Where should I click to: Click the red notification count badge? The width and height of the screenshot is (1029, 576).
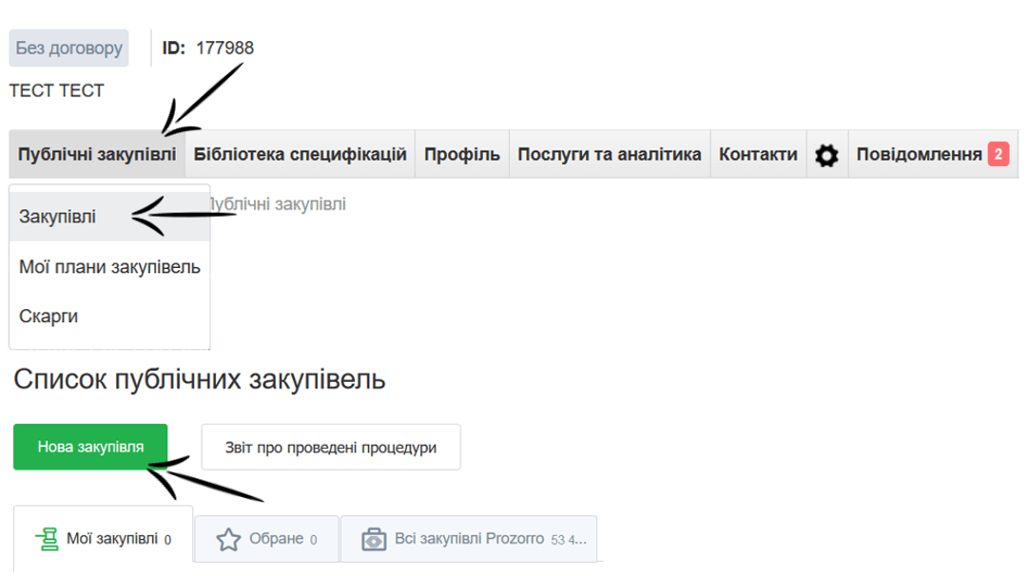[x=998, y=154]
